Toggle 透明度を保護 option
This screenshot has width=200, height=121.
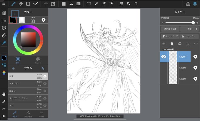(x=170, y=29)
